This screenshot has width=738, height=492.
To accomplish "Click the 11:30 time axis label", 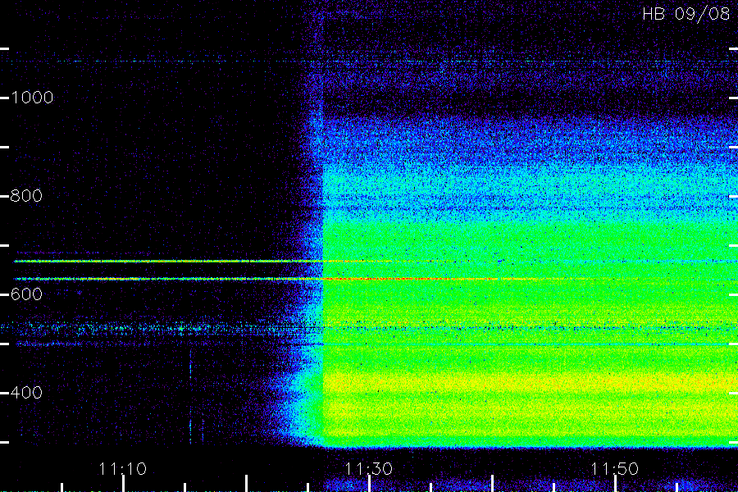I will [369, 468].
